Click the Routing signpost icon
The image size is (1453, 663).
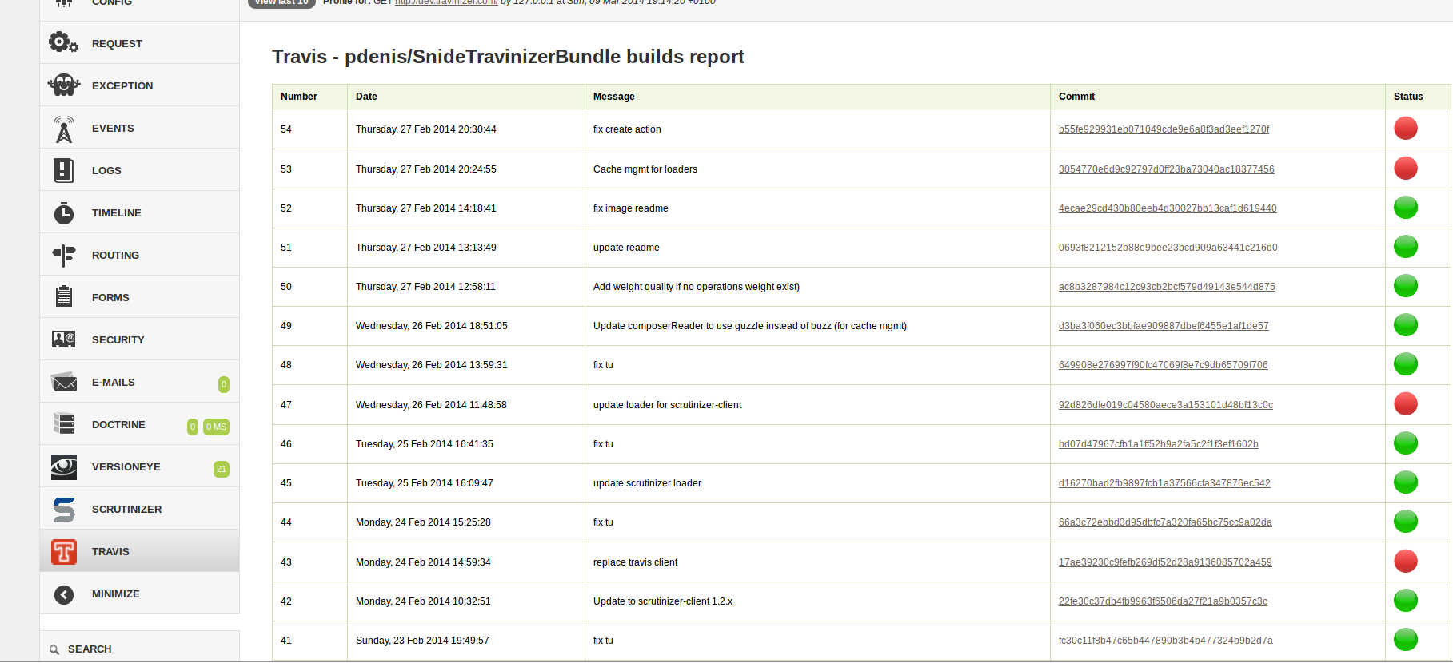(64, 256)
